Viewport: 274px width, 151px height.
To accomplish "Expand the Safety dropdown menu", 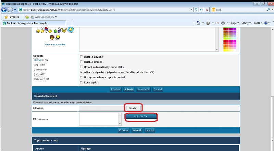I will click(x=245, y=23).
